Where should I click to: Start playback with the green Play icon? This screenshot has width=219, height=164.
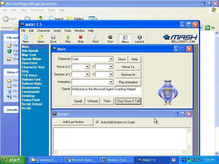point(68,39)
